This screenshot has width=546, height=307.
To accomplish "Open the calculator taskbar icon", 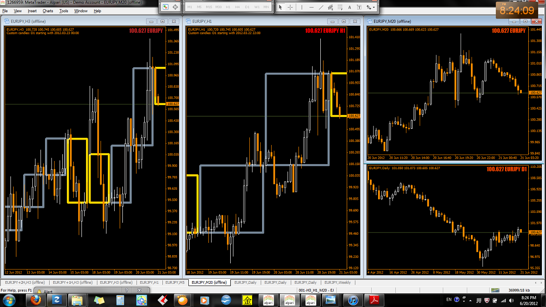I will click(x=120, y=300).
